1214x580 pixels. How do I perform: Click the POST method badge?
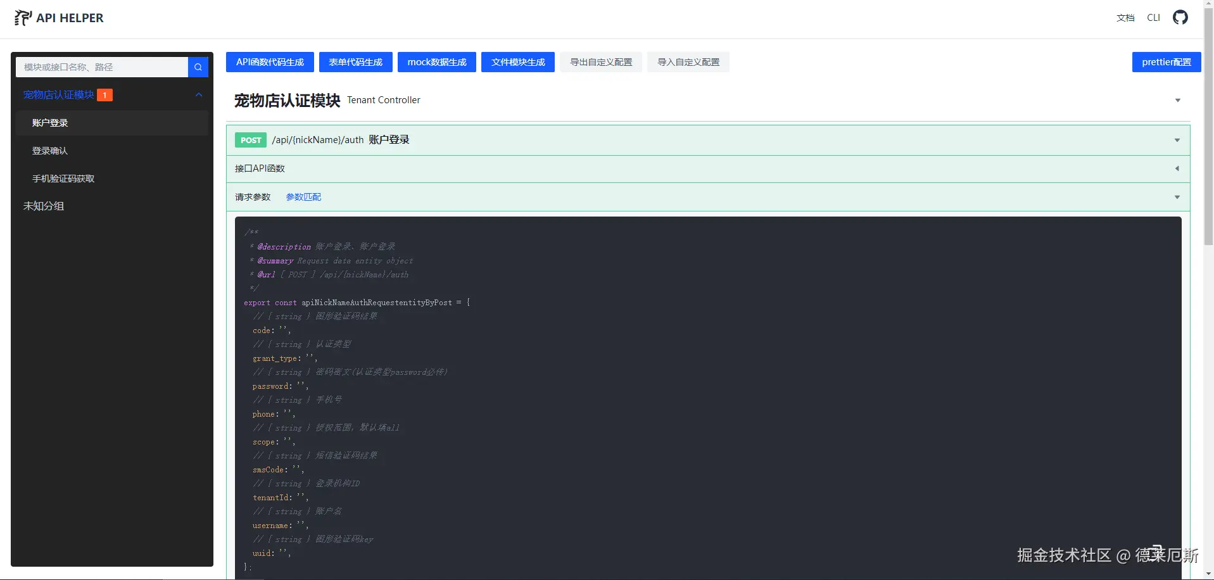pos(251,140)
